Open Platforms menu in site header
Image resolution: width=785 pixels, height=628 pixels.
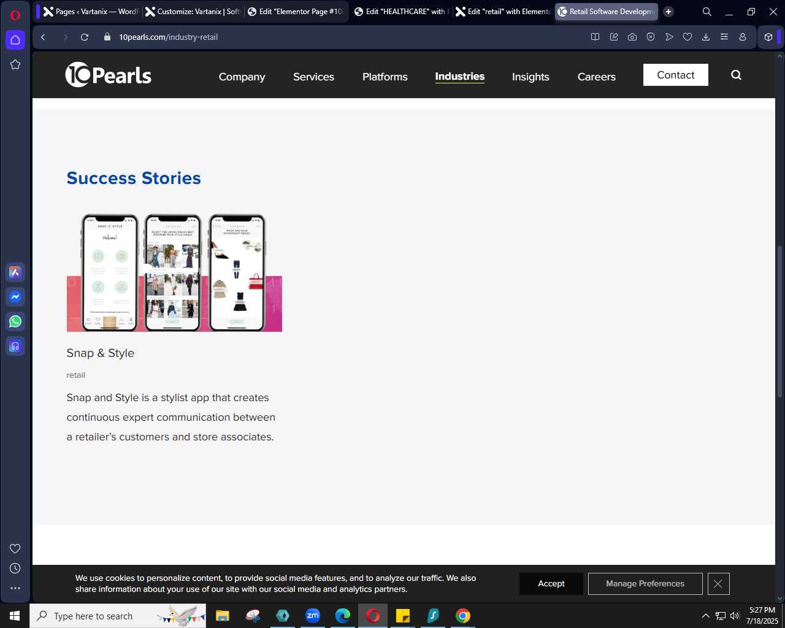pos(385,77)
